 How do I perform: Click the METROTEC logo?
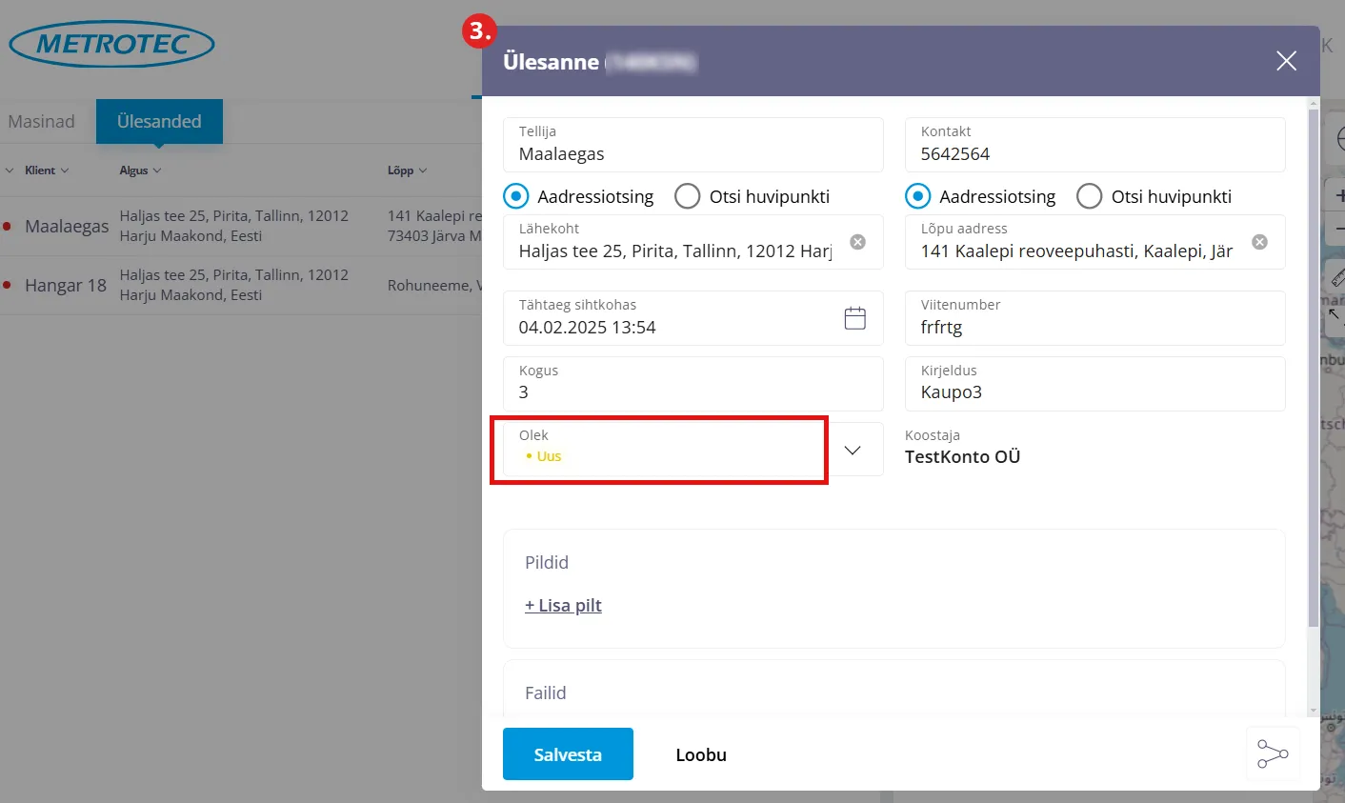tap(111, 44)
